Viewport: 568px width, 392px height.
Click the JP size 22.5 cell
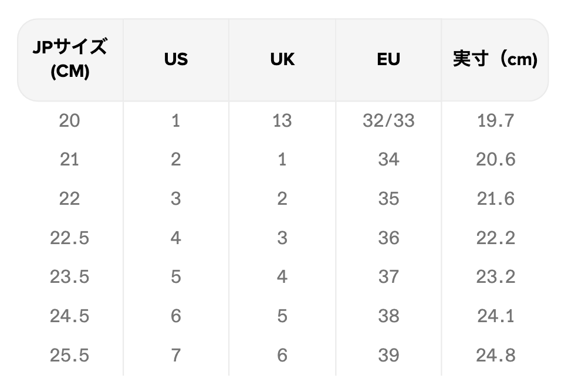pos(70,238)
